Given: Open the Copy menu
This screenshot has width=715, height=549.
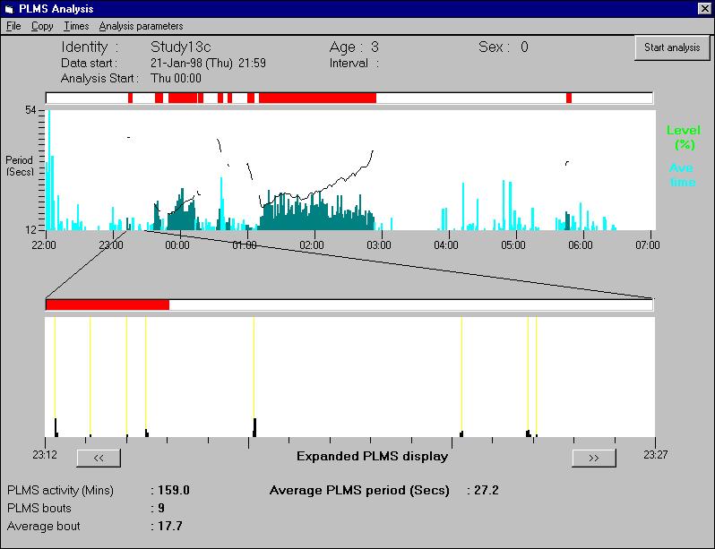Looking at the screenshot, I should click(42, 27).
